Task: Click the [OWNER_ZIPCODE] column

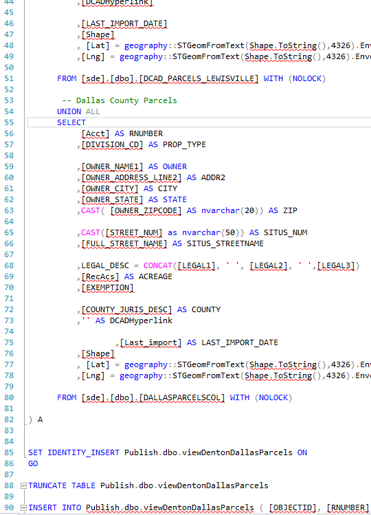Action: pyautogui.click(x=146, y=211)
